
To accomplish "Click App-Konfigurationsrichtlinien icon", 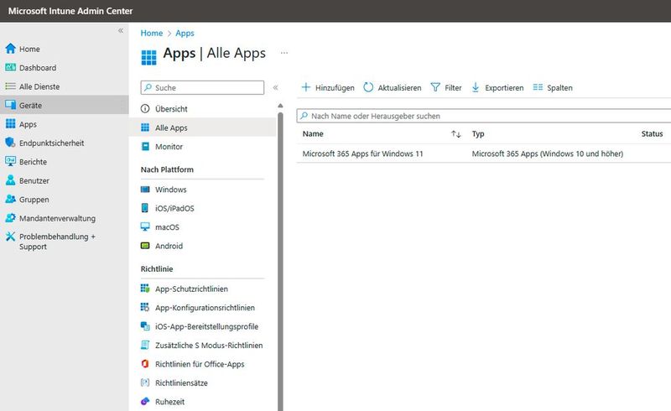I will coord(145,307).
